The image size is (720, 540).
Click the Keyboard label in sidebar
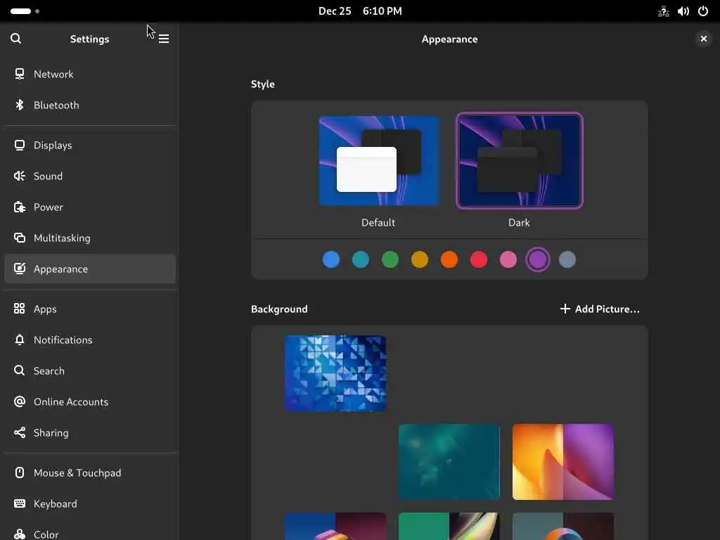click(x=55, y=503)
